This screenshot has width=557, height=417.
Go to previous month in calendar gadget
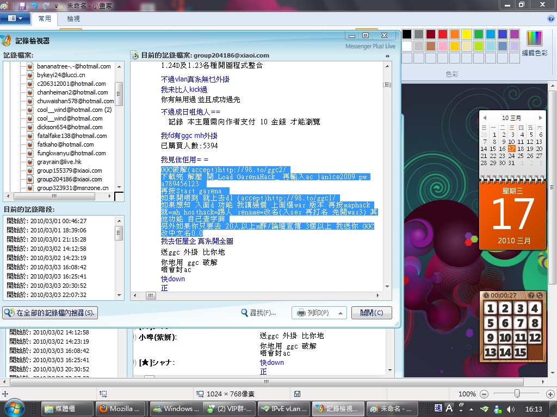coord(484,117)
